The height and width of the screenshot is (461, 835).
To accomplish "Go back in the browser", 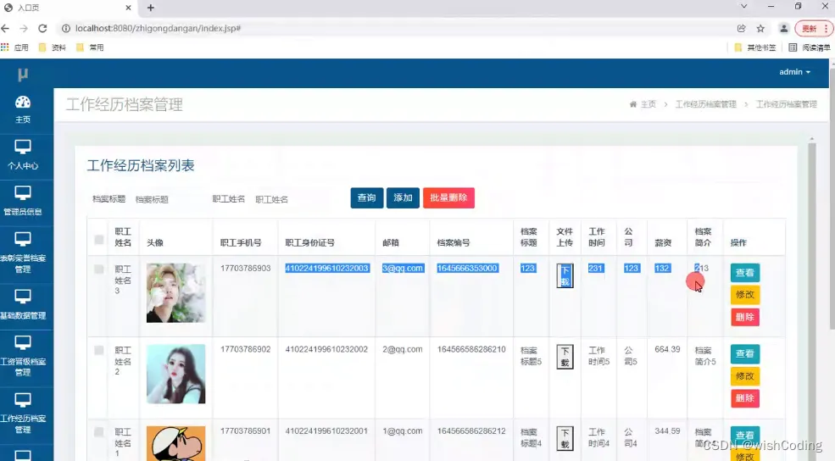I will click(5, 28).
